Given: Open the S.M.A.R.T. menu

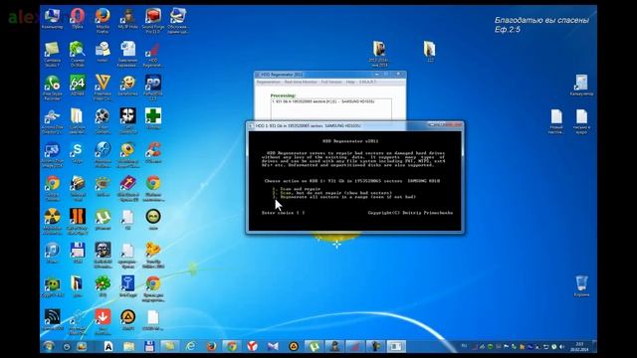Looking at the screenshot, I should click(367, 82).
